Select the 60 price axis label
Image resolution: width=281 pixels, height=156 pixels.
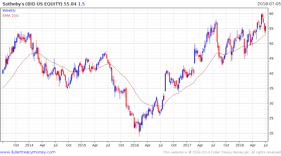coord(271,14)
